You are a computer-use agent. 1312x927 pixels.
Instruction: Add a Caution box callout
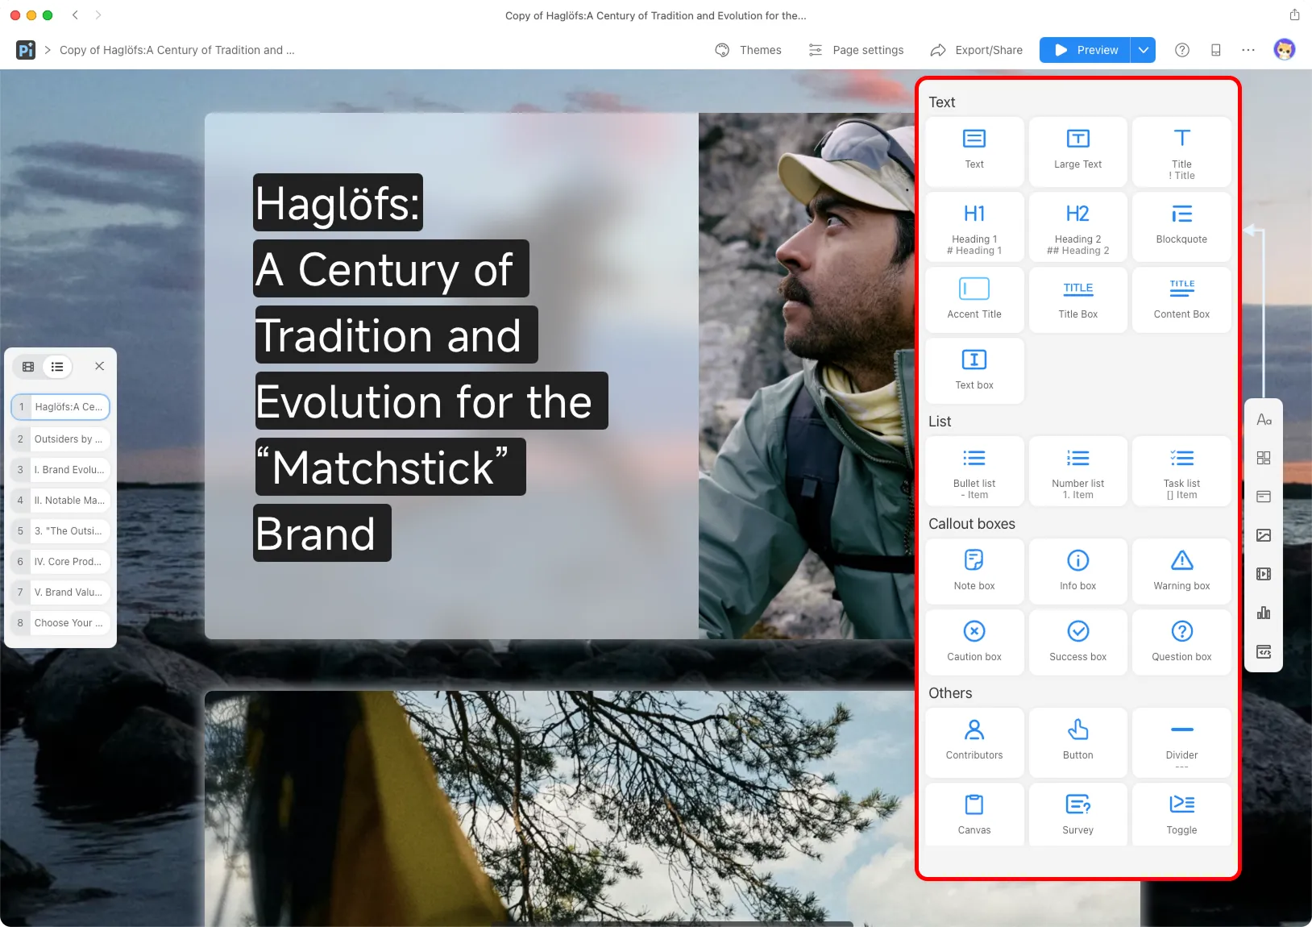click(x=974, y=642)
